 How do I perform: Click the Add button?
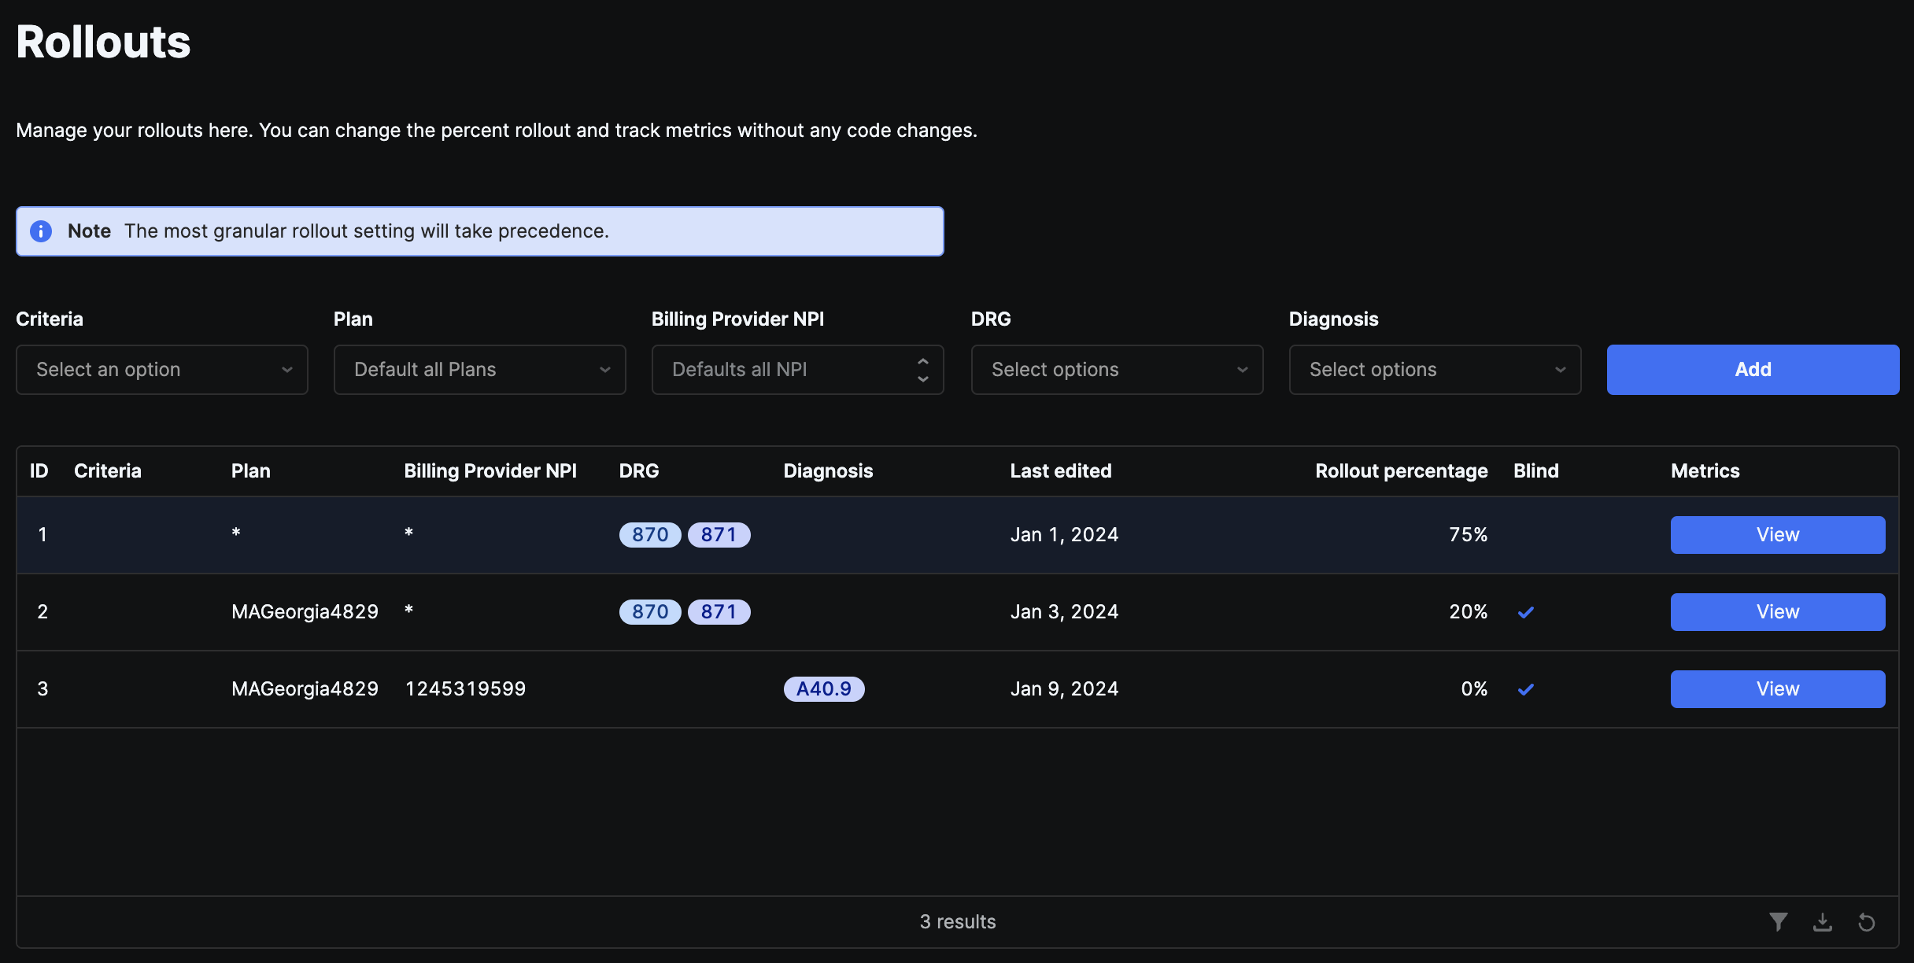pos(1753,369)
